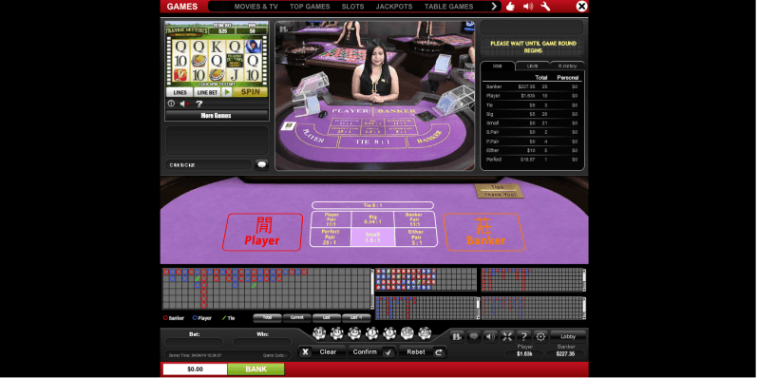
Task: Select the 25 chip
Action: point(425,333)
